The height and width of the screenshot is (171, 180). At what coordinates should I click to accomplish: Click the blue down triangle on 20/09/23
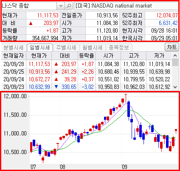click(56, 87)
